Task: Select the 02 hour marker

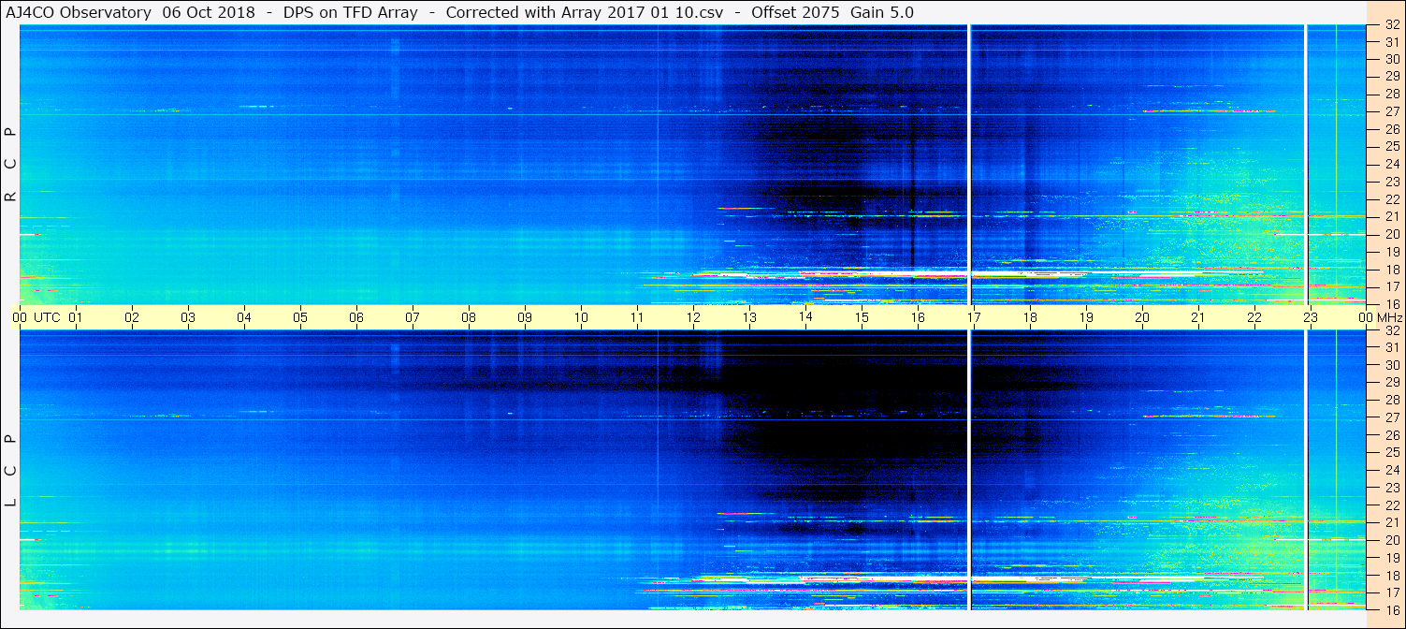Action: click(132, 317)
